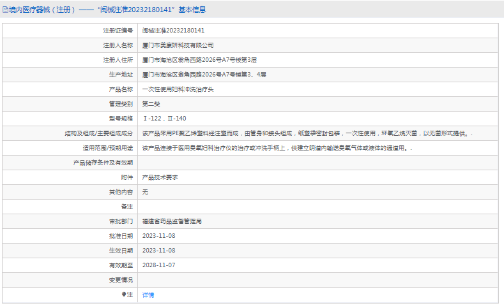Click the 基本信息 text in the header
Viewport: 504px width, 308px height.
click(x=192, y=10)
